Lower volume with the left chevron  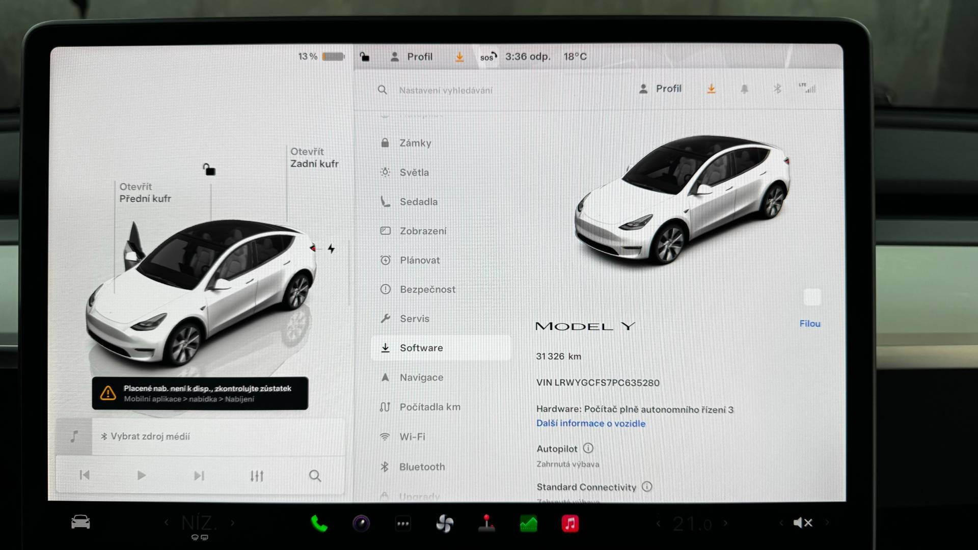pos(781,522)
